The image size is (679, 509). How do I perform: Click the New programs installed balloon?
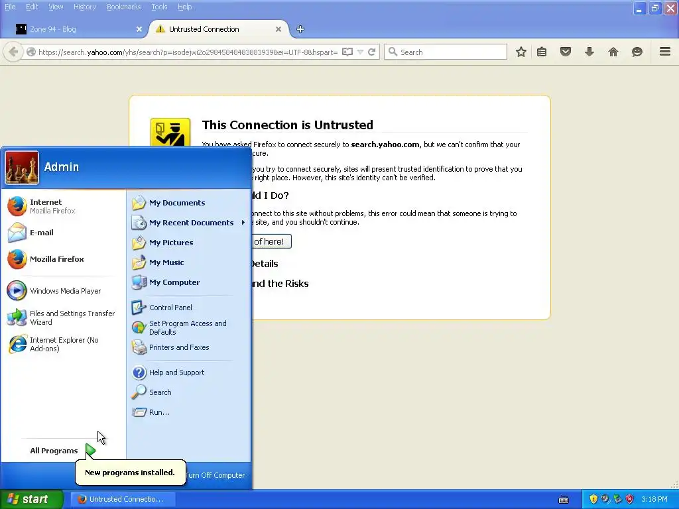click(x=131, y=472)
